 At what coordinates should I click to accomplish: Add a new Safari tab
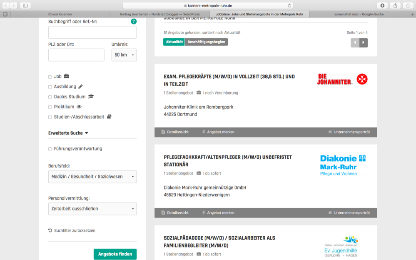(413, 14)
